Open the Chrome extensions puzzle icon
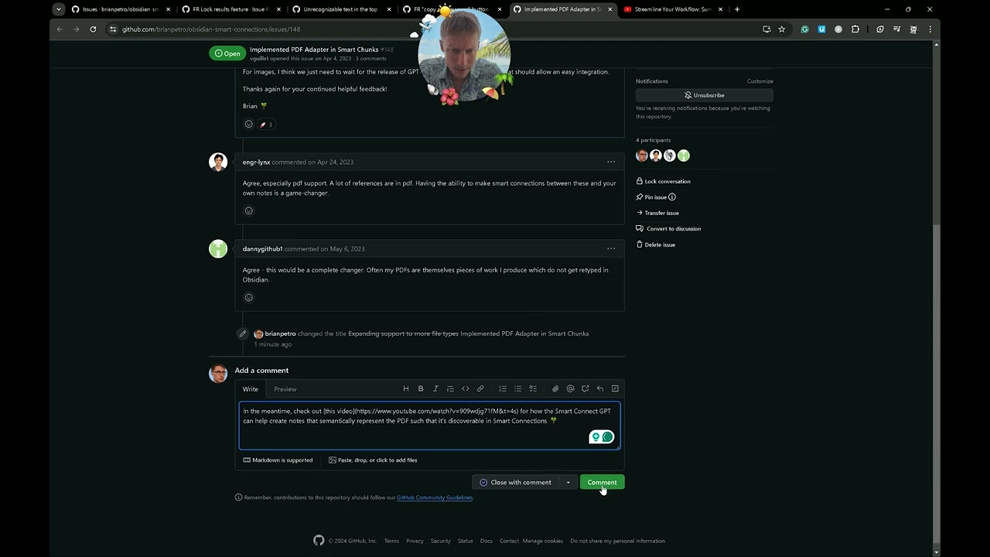The width and height of the screenshot is (990, 557). (x=855, y=29)
